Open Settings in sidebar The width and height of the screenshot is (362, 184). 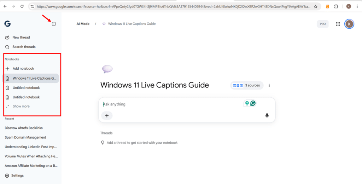pos(14,176)
